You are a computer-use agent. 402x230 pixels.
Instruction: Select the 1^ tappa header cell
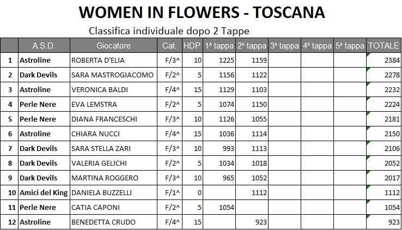[x=219, y=46]
